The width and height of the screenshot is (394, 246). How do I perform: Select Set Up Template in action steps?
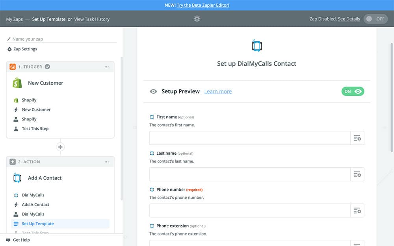(38, 224)
